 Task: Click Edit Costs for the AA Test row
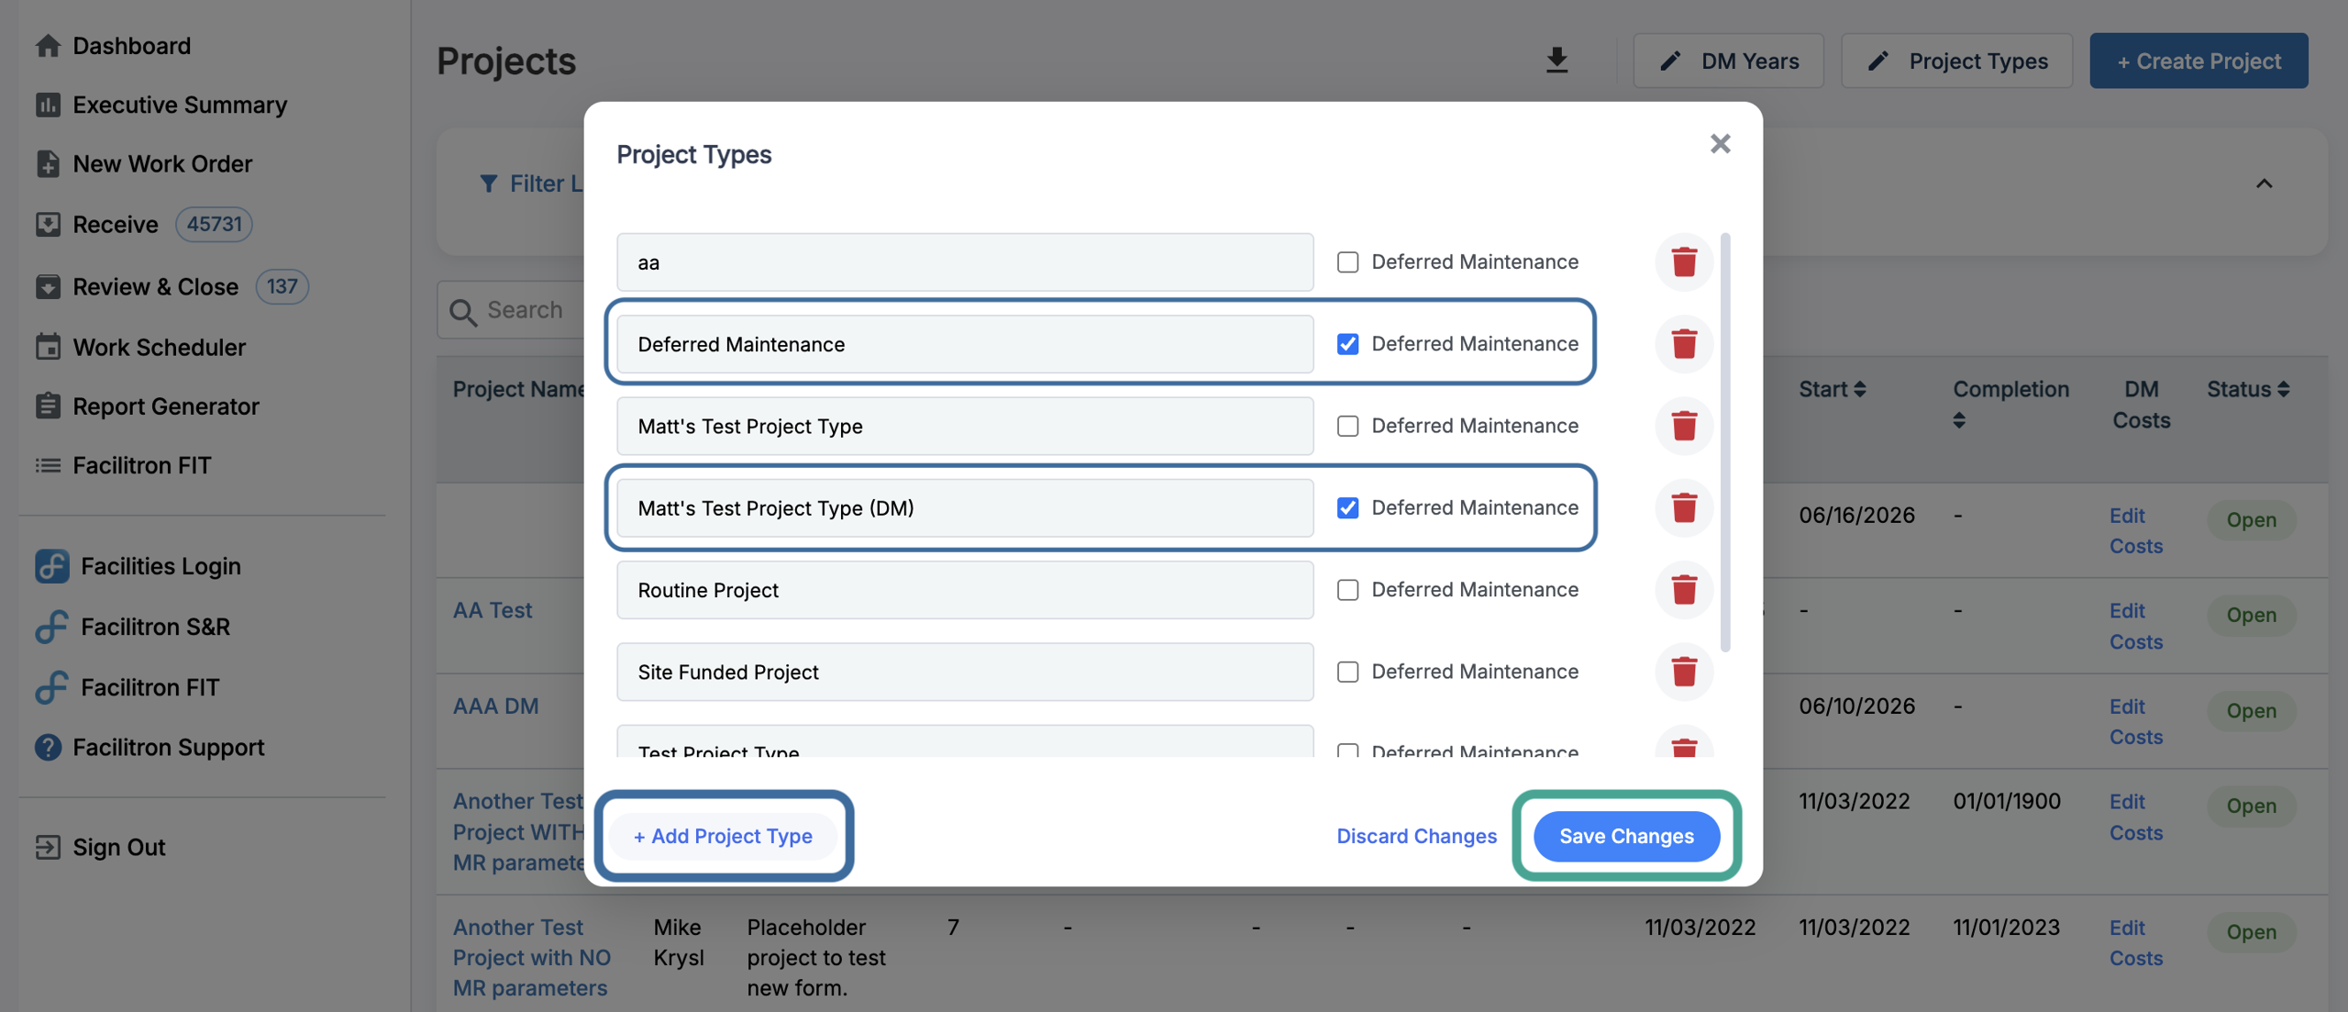(x=2136, y=626)
